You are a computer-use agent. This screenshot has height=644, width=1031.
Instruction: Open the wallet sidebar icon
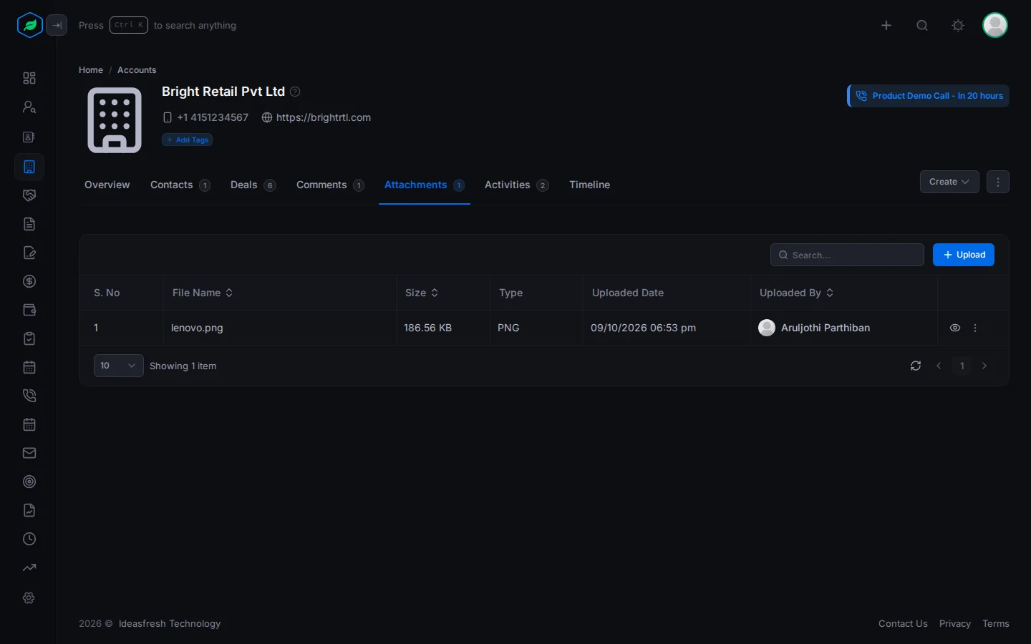(x=29, y=310)
